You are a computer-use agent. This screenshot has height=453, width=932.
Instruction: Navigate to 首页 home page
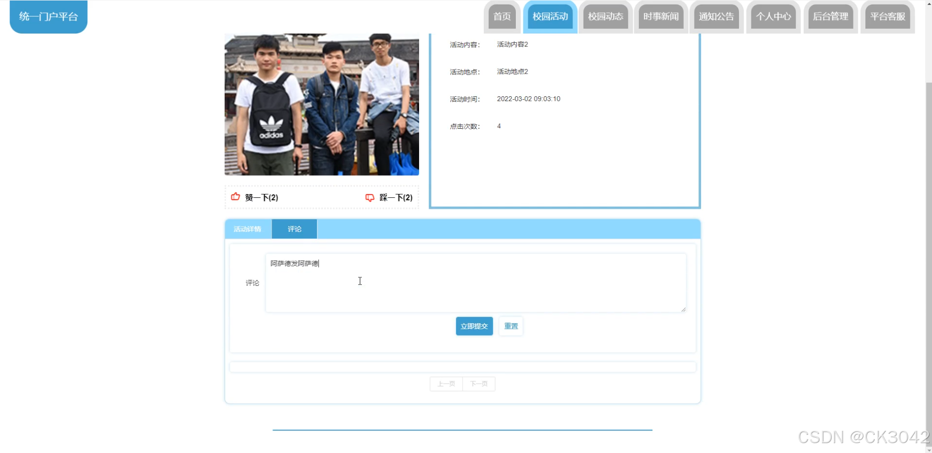[502, 16]
